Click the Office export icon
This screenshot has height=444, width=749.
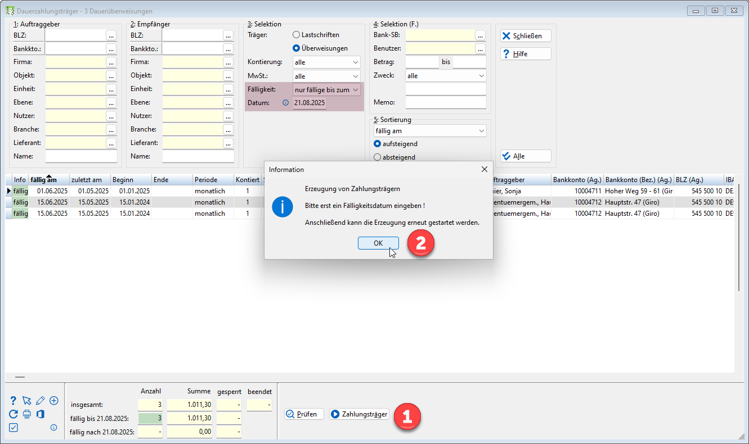[40, 414]
